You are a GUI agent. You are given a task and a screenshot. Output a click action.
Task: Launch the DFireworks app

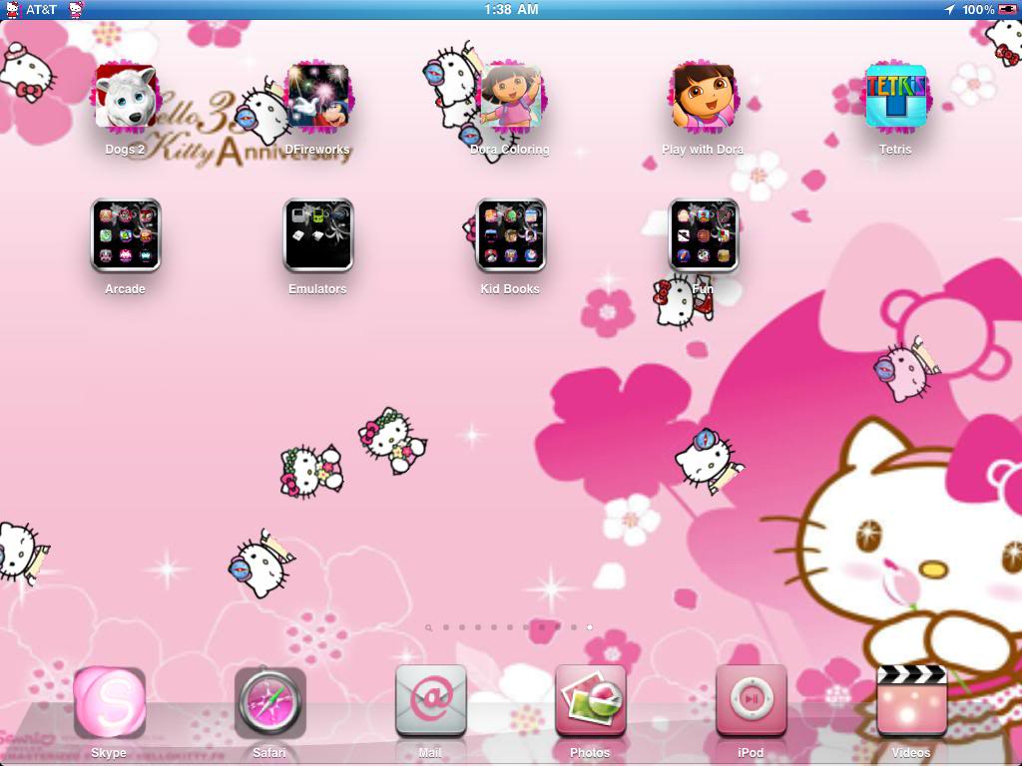tap(318, 97)
